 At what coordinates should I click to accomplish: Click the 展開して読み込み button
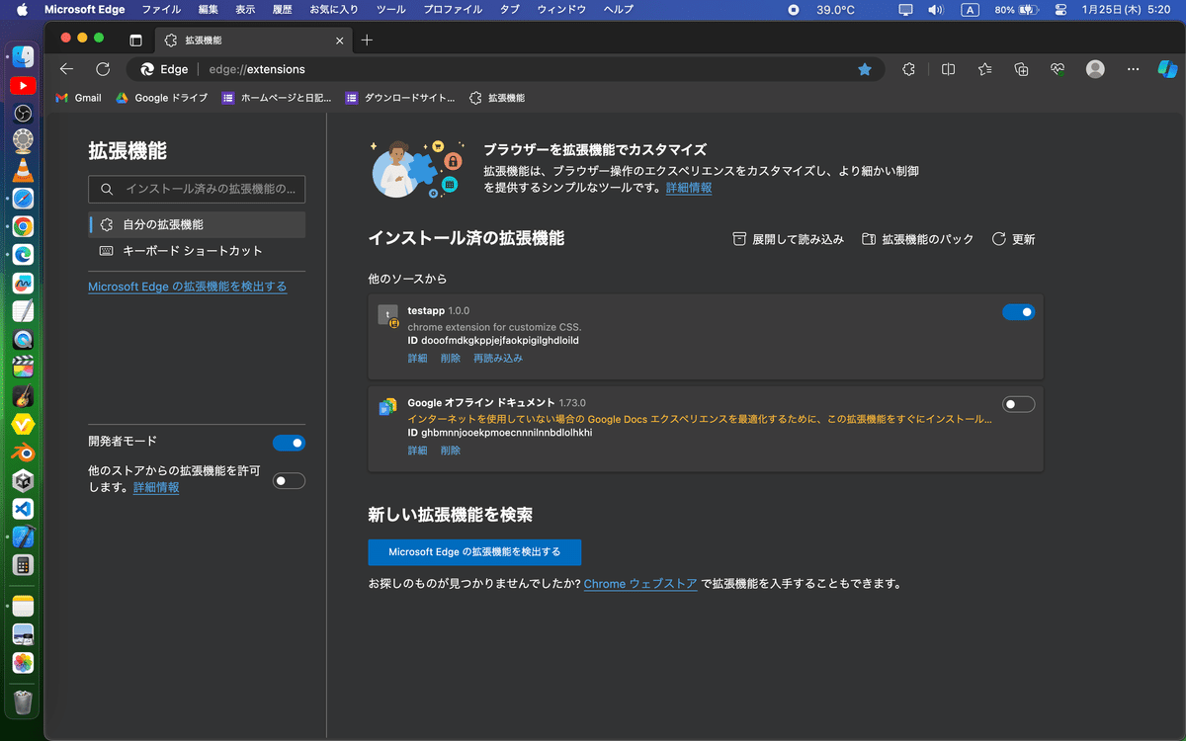click(788, 239)
